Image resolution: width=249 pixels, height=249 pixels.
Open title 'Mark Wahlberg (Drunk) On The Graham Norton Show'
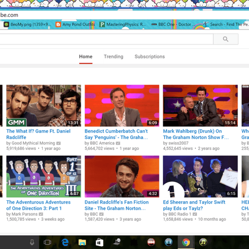pos(196,134)
